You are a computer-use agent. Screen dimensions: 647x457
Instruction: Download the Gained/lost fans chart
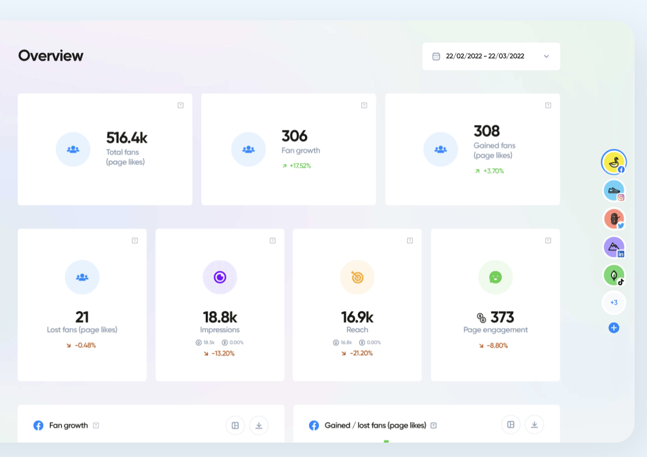[x=534, y=425]
